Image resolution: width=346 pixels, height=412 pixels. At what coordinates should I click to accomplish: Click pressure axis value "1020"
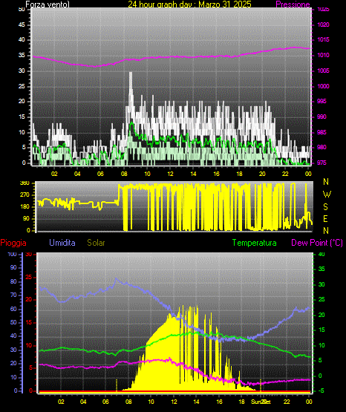tap(323, 24)
